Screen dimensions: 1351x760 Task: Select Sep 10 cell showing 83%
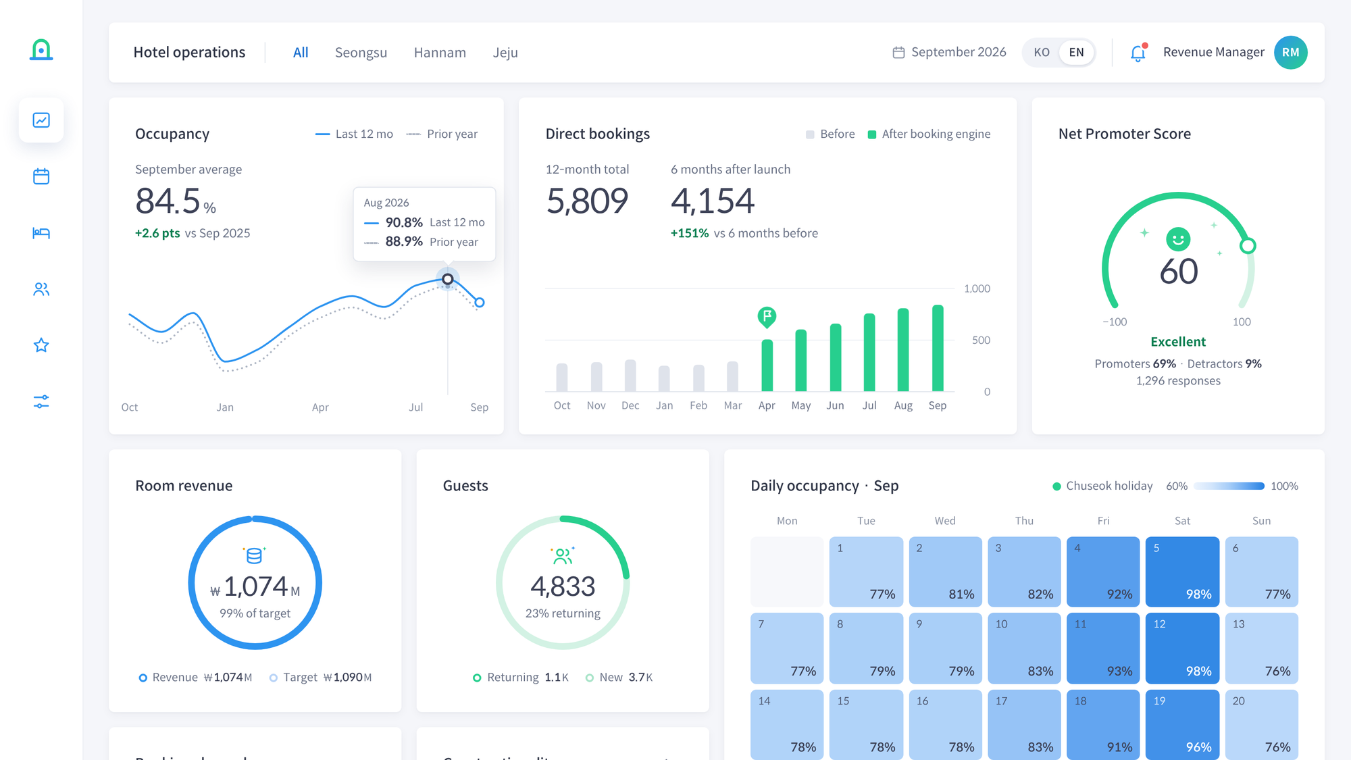(x=1024, y=648)
